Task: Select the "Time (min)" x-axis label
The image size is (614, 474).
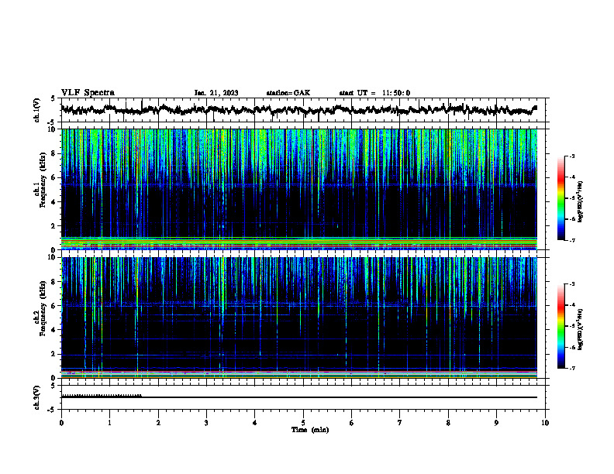Action: pos(310,430)
